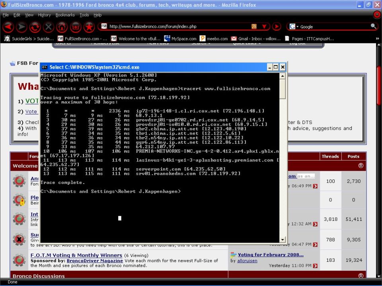The image size is (382, 286).
Task: Click the locked forum icon with padlock
Action: coord(19,200)
